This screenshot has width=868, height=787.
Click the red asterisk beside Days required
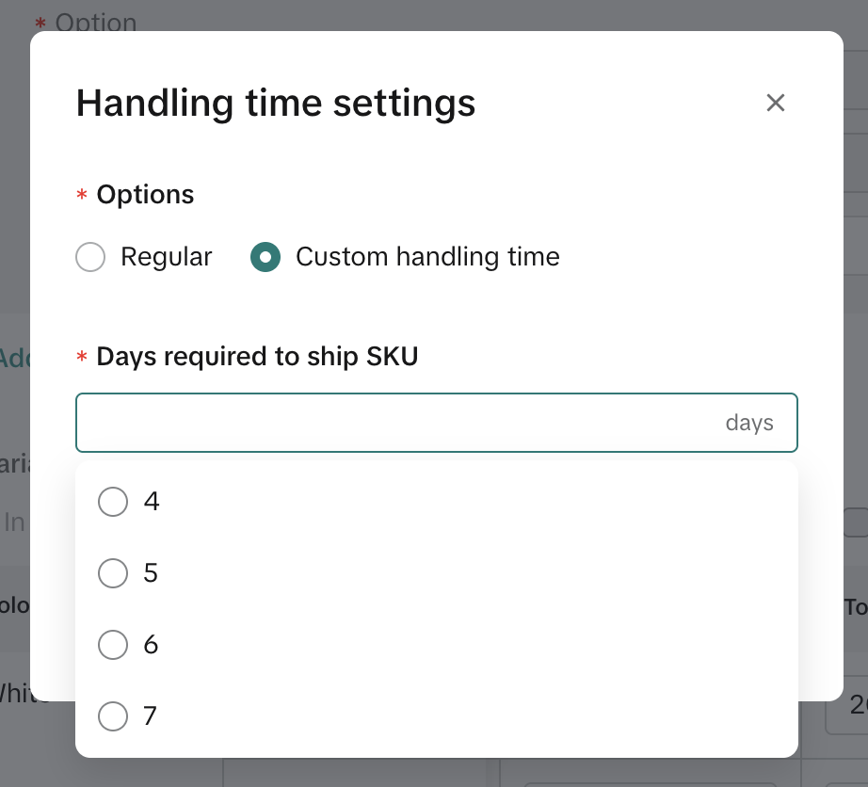tap(81, 358)
